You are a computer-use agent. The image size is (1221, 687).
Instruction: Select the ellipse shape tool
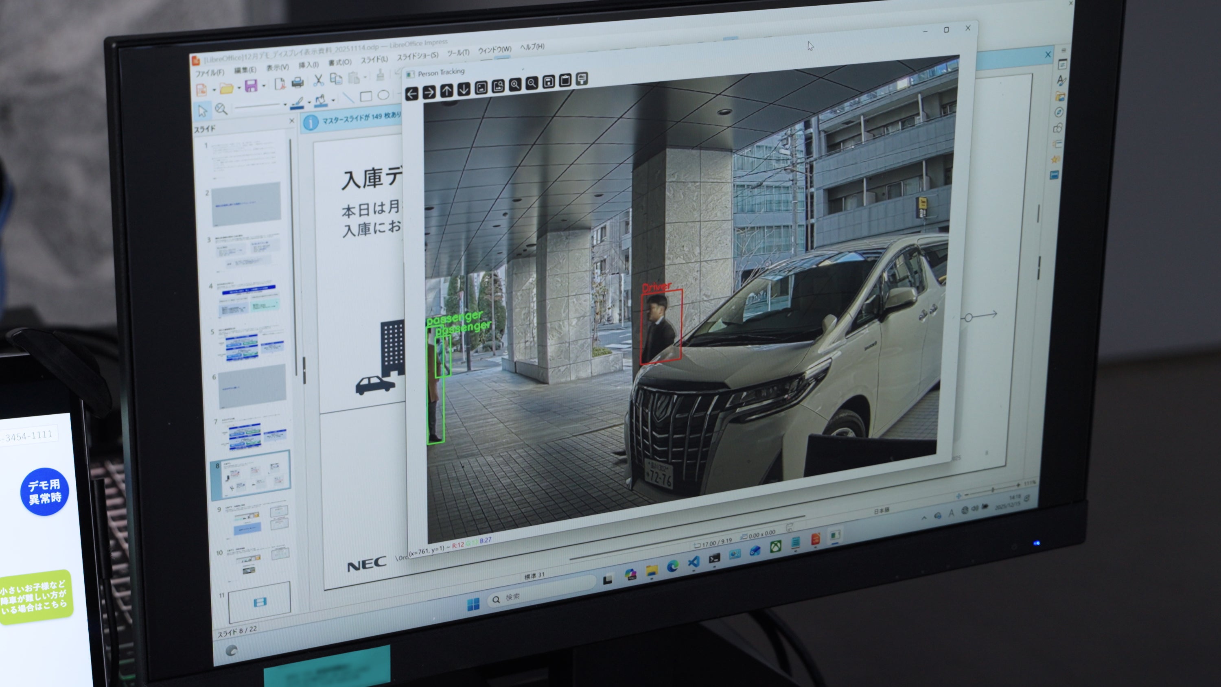(383, 95)
